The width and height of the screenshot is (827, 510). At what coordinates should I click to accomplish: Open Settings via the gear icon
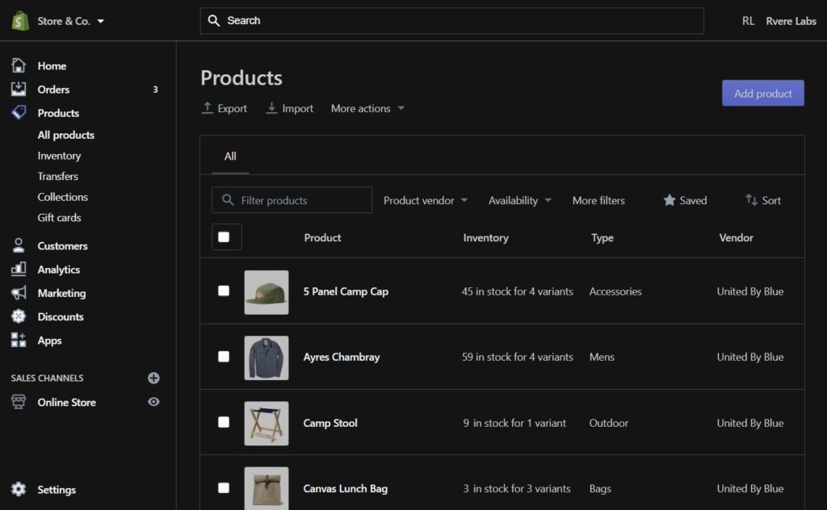coord(19,489)
